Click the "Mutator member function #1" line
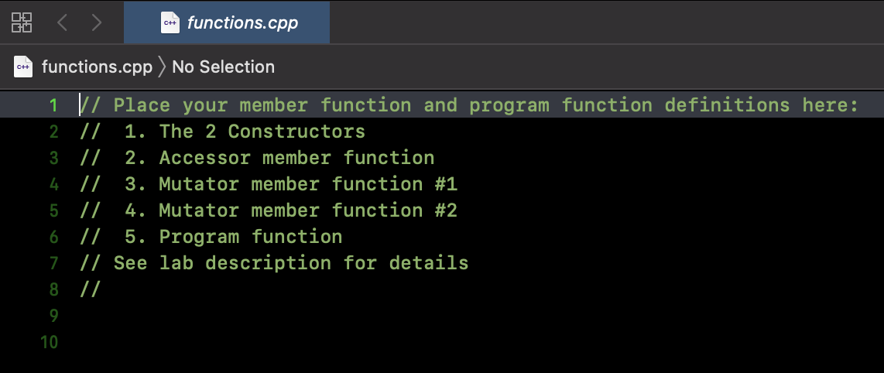Screen dimensions: 884x373 click(308, 184)
